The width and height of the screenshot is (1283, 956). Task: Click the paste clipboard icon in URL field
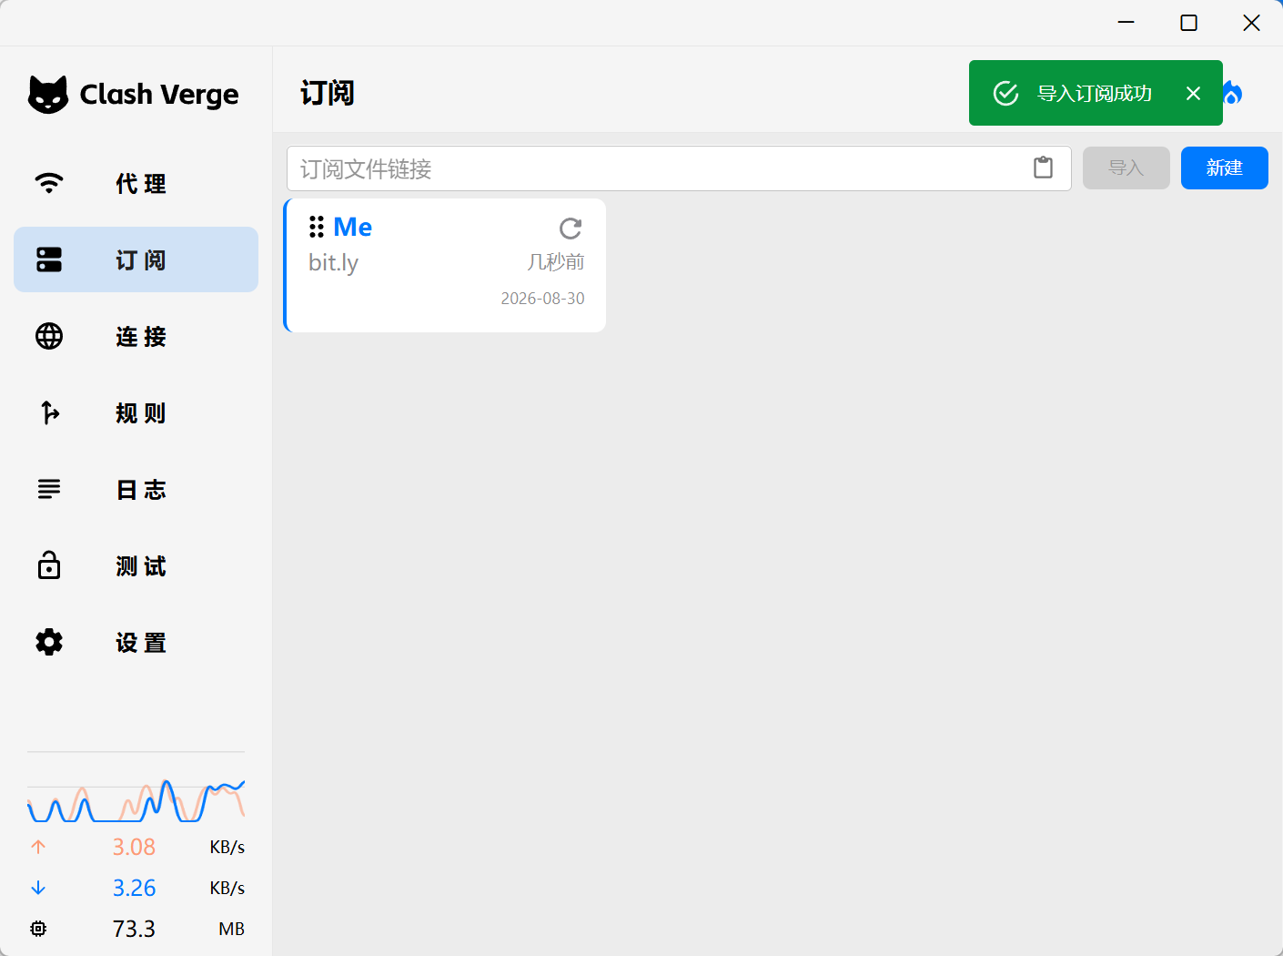pos(1043,168)
